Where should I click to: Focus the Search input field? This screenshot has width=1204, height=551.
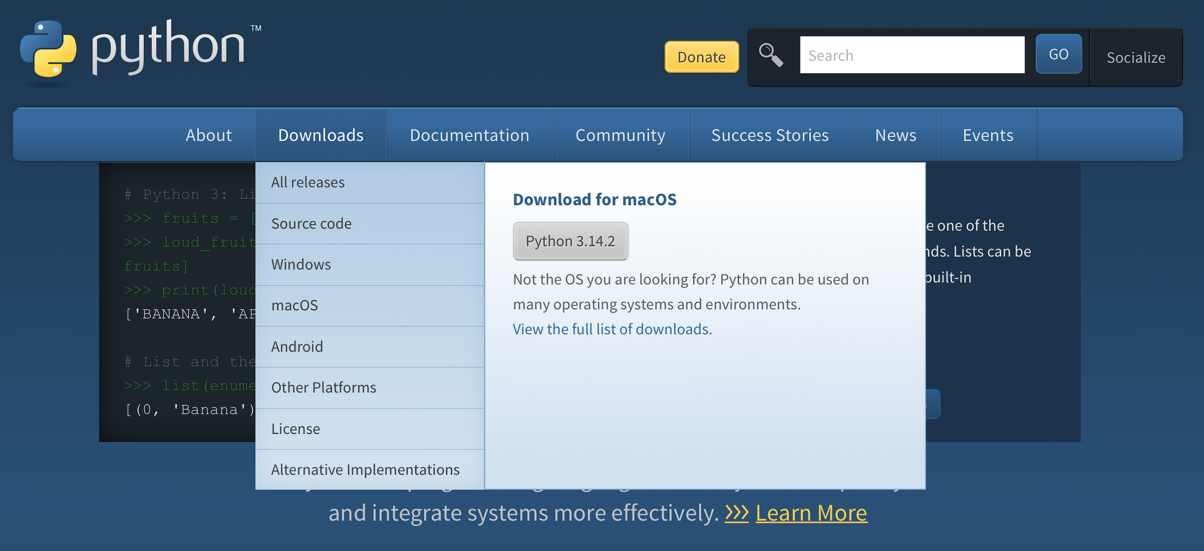[x=912, y=55]
